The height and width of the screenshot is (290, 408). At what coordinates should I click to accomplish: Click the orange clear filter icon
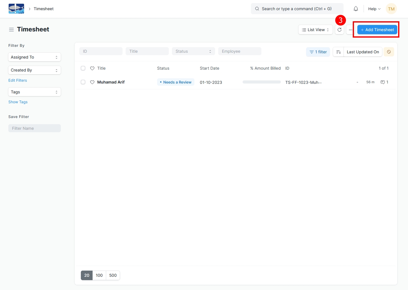[x=389, y=52]
